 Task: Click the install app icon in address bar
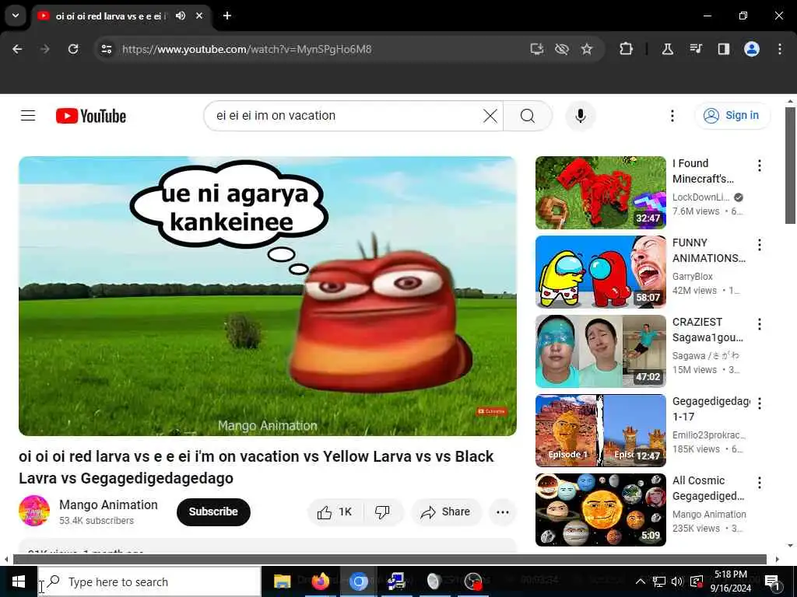click(x=537, y=49)
